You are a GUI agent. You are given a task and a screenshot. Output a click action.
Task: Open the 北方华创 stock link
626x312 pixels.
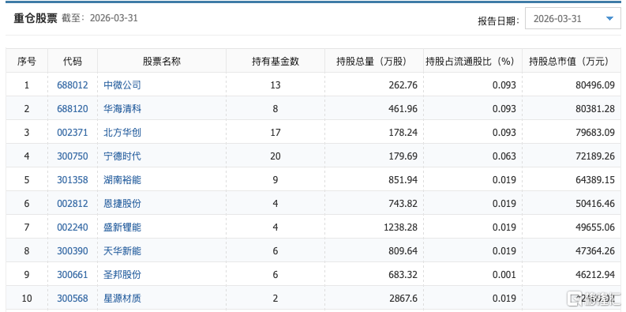pos(122,133)
